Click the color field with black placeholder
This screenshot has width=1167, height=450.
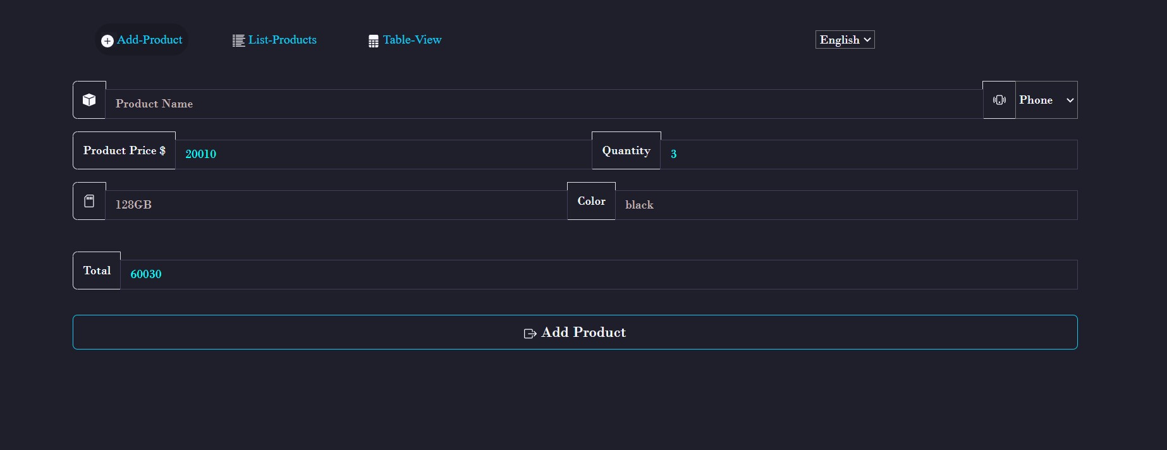click(846, 205)
